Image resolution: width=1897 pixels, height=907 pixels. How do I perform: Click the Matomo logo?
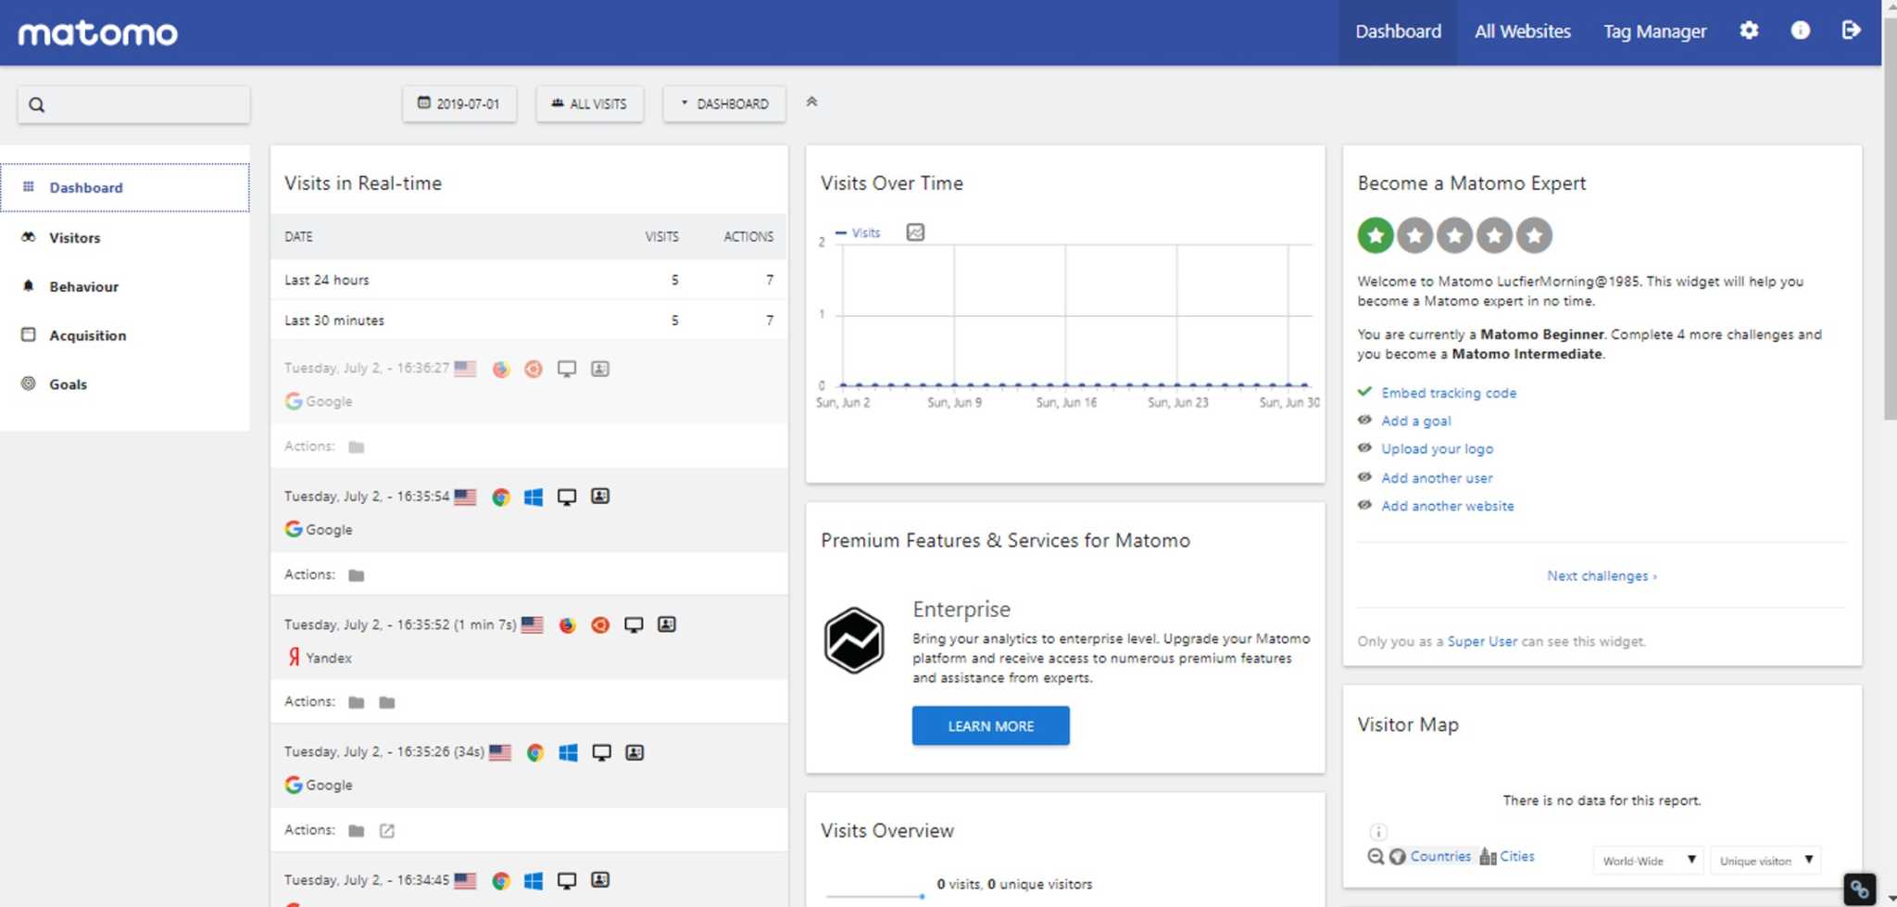pyautogui.click(x=98, y=33)
